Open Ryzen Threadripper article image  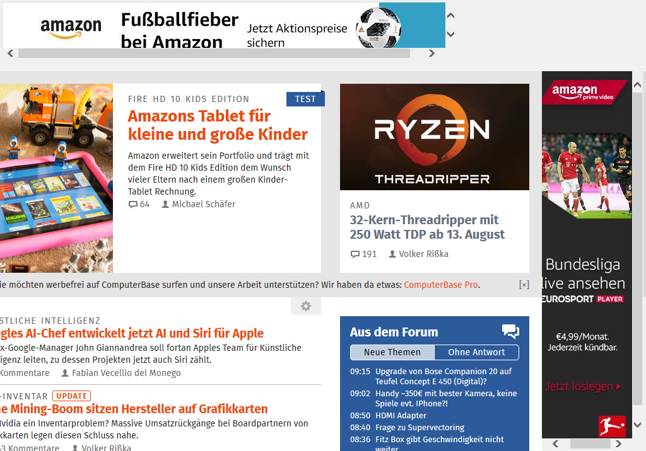(434, 137)
